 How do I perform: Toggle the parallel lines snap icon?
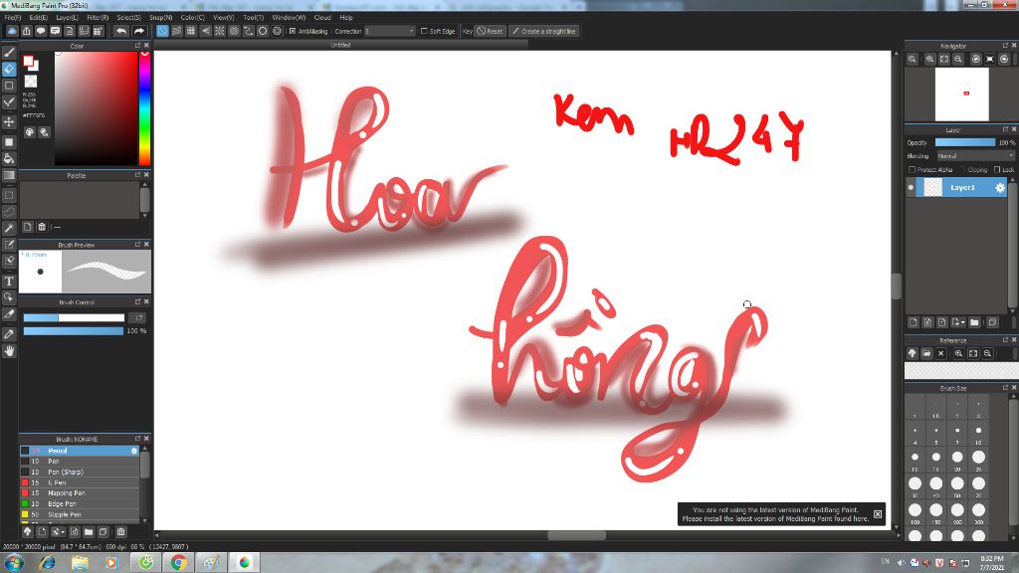pyautogui.click(x=177, y=31)
